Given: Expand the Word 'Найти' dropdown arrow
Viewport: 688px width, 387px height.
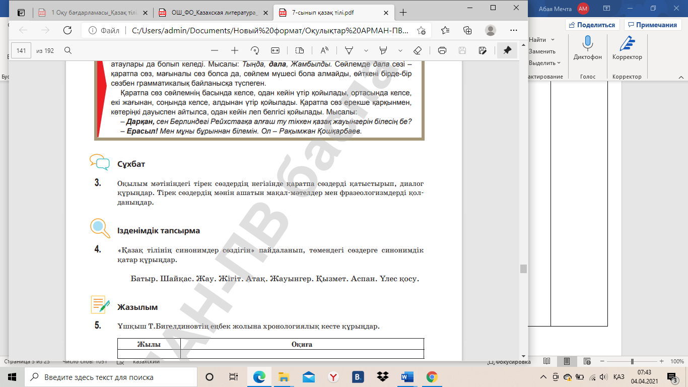Looking at the screenshot, I should tap(553, 40).
